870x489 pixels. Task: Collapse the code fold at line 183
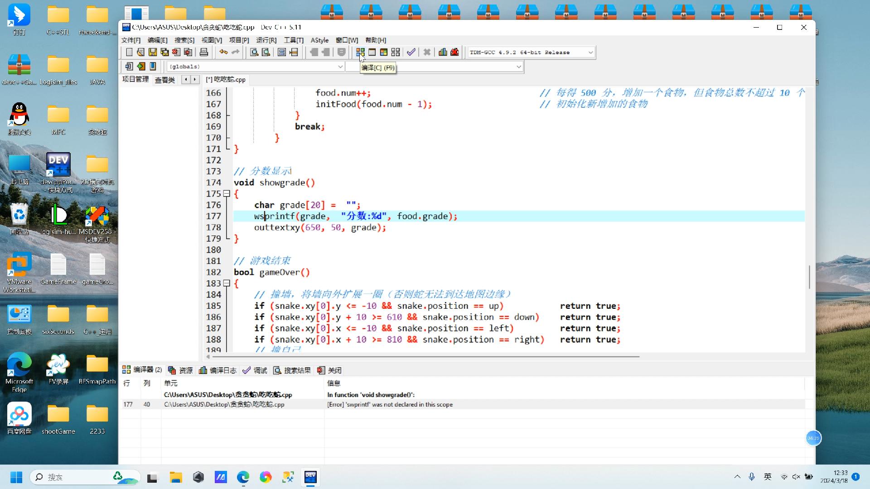click(x=227, y=283)
